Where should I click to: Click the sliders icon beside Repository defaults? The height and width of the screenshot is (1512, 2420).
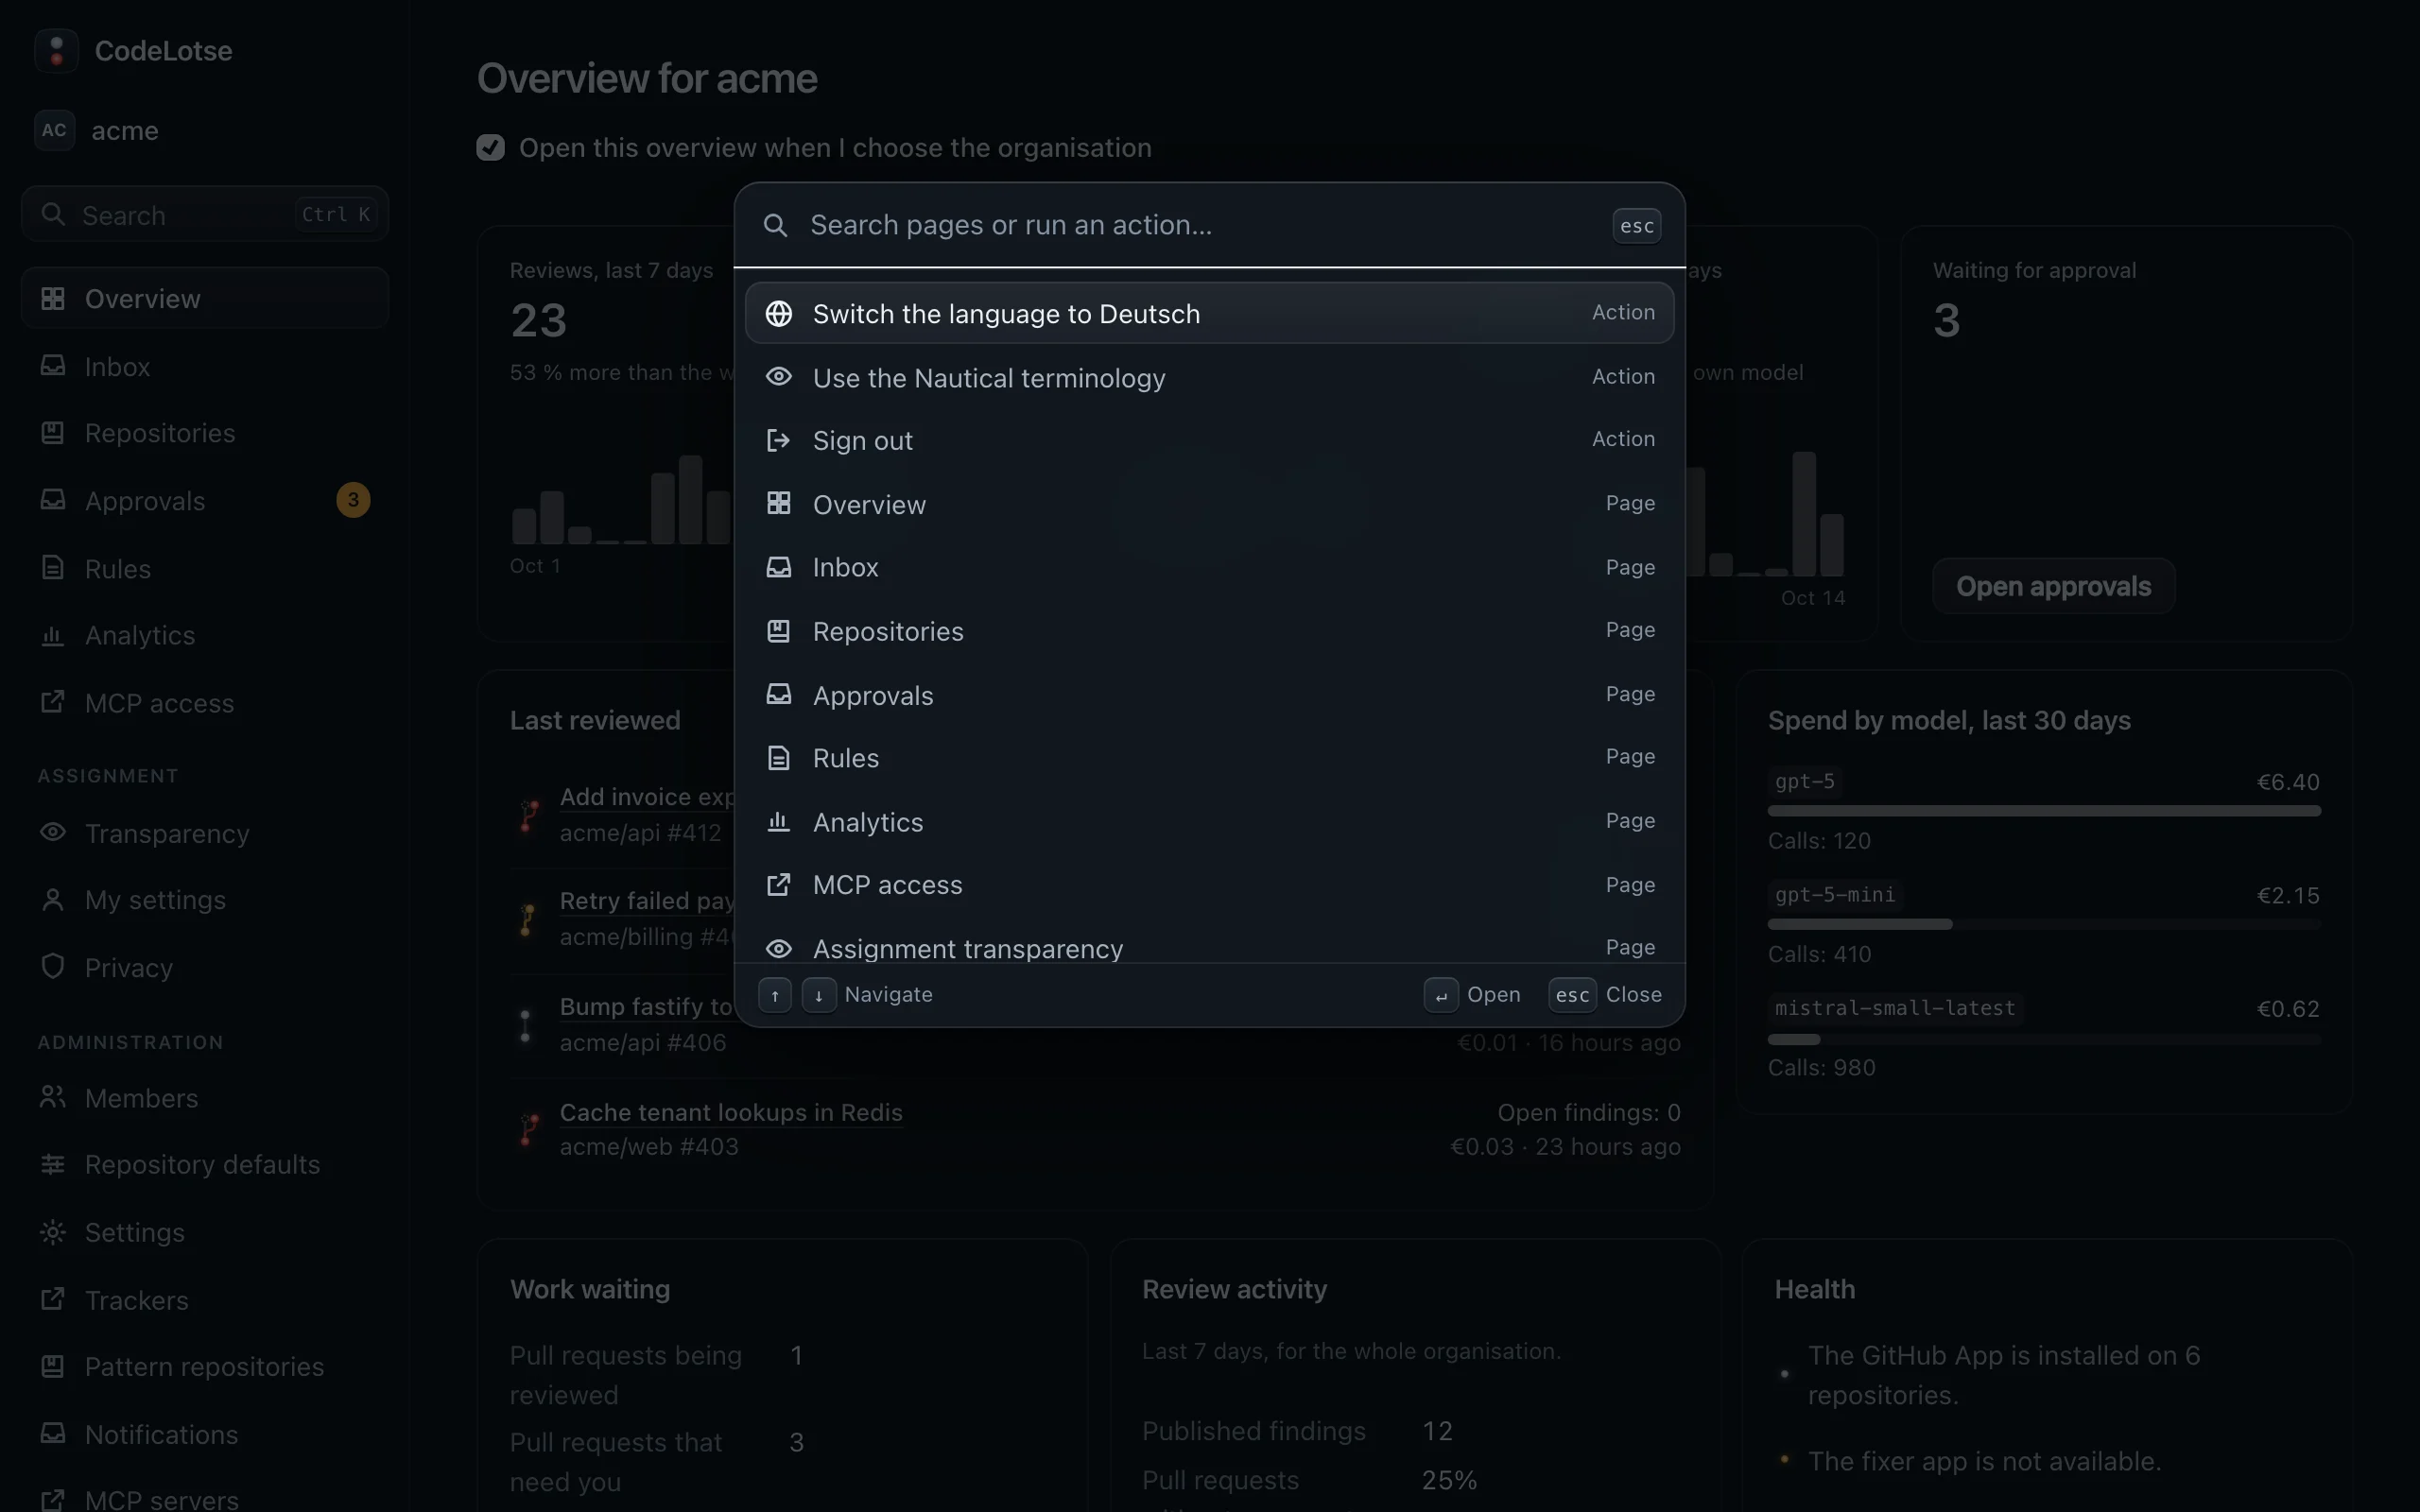coord(53,1164)
